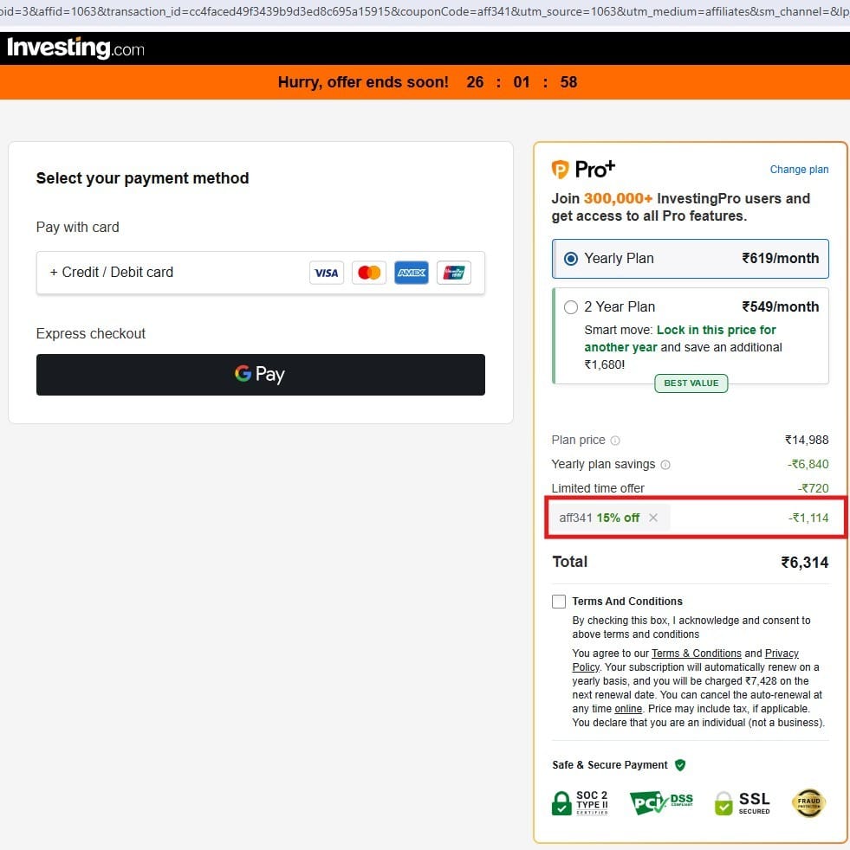Click the 'Lock in this price for' text
The image size is (850, 850).
(x=717, y=330)
